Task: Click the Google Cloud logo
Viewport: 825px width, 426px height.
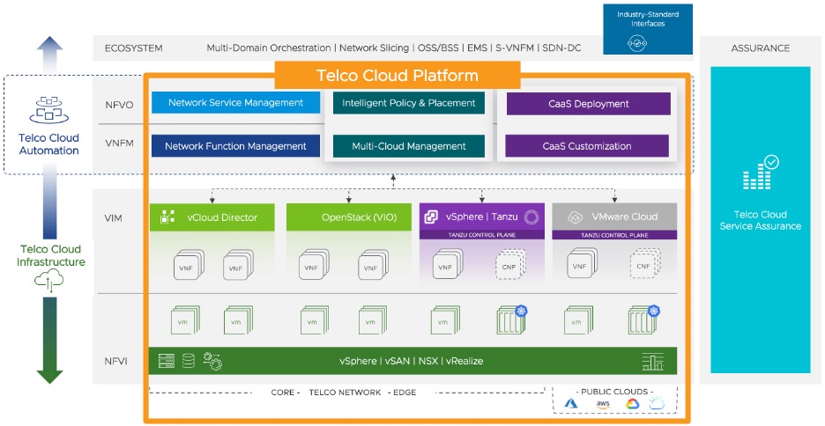Action: coord(633,403)
